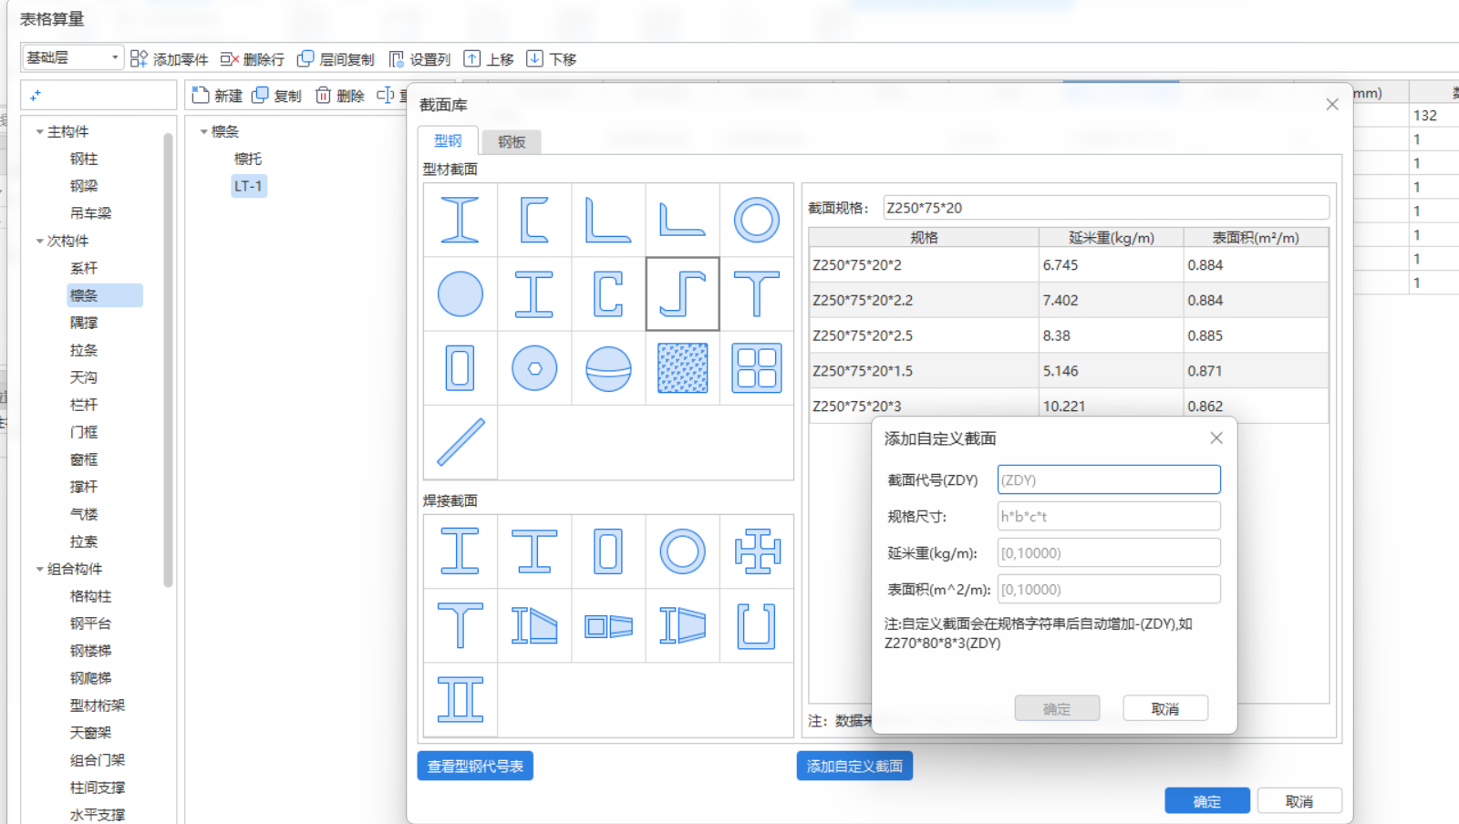Select the welded box section icon
This screenshot has width=1459, height=824.
[608, 551]
